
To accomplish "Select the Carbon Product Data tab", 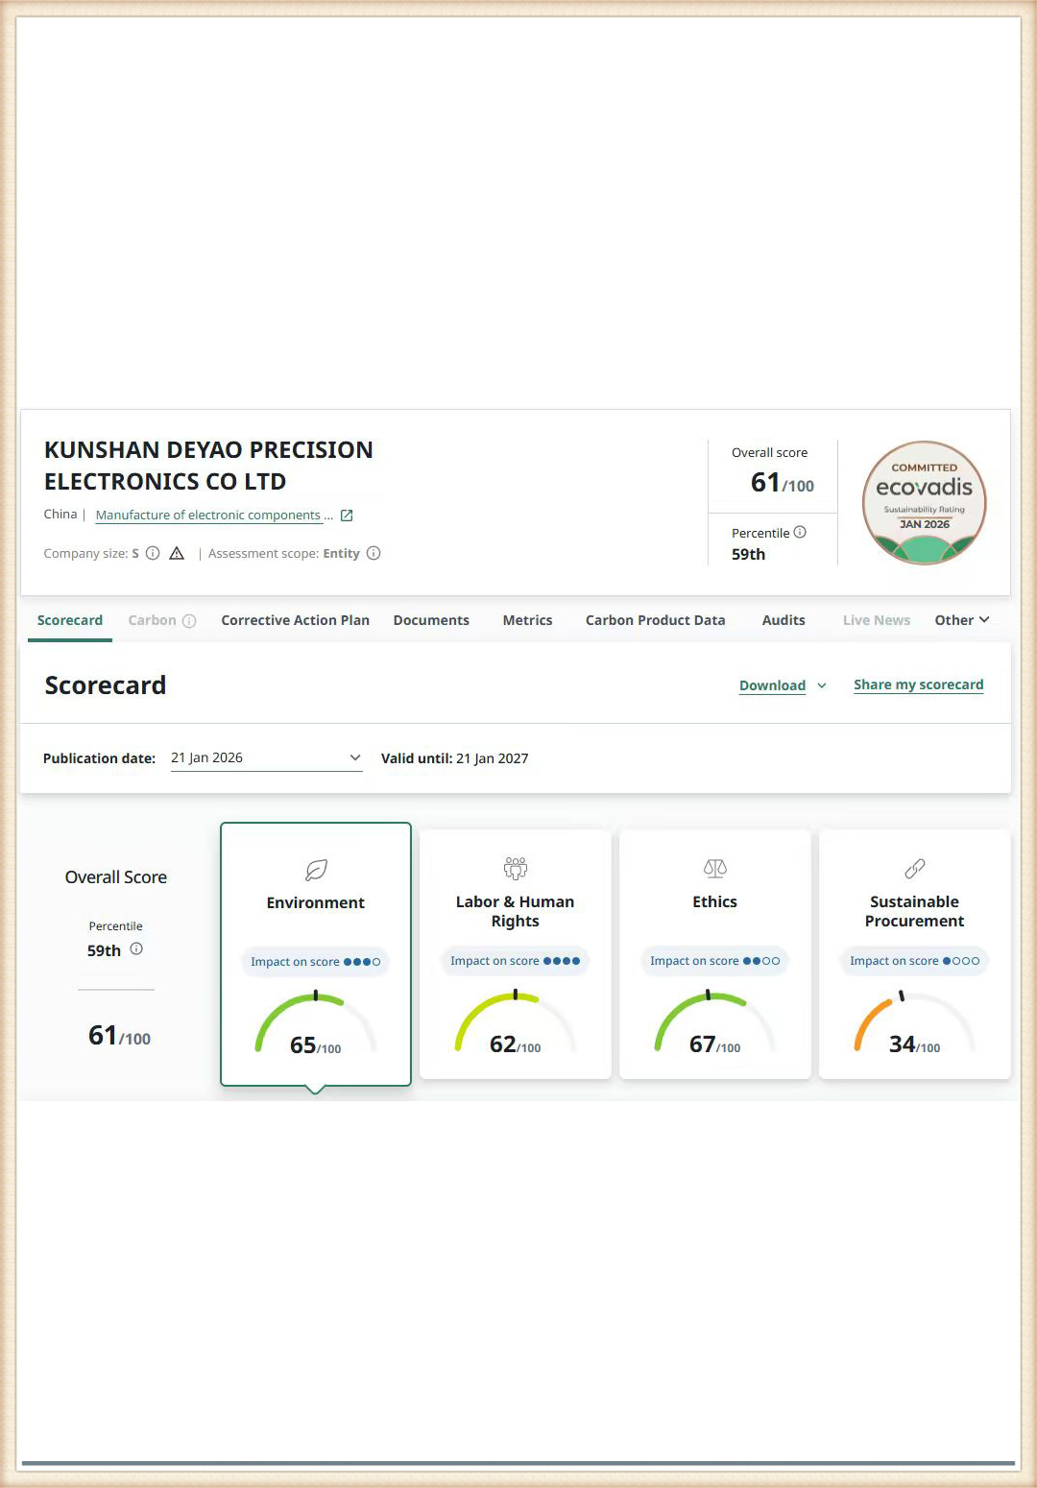I will pos(656,620).
